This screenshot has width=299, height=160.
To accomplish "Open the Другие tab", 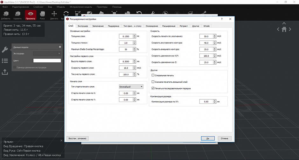I will click(x=195, y=26).
